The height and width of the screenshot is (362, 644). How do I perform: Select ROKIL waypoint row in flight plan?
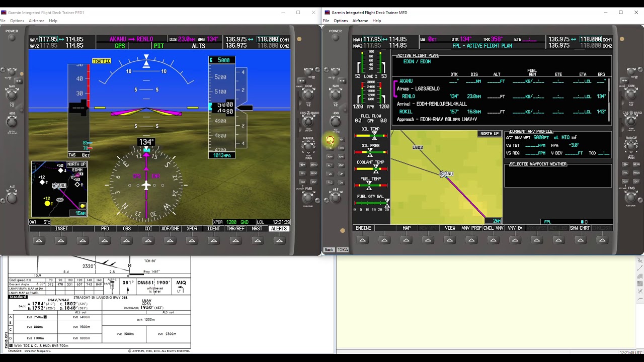[502, 112]
